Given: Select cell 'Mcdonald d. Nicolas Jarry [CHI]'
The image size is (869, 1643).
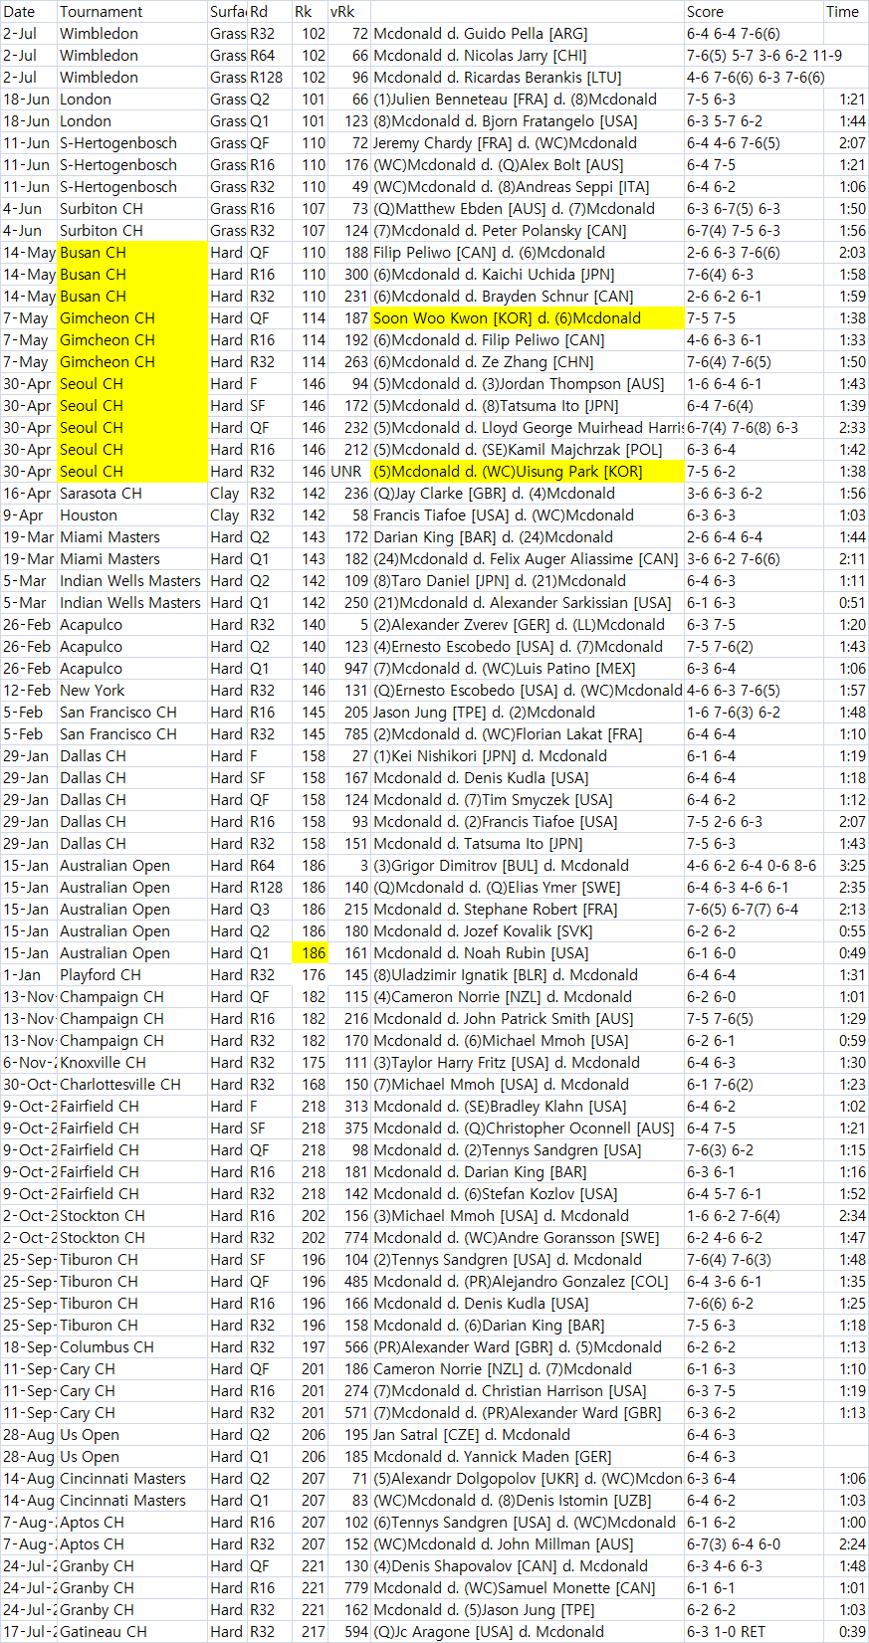Looking at the screenshot, I should tap(528, 55).
